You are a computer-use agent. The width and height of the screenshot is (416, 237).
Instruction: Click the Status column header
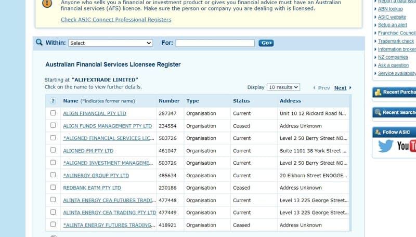[x=241, y=101]
